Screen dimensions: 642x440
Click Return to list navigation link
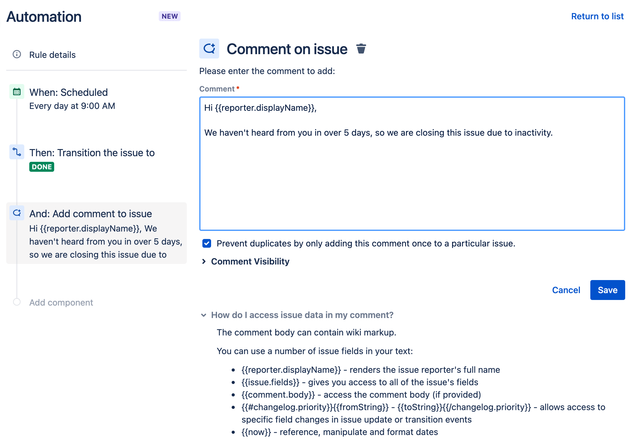[597, 16]
